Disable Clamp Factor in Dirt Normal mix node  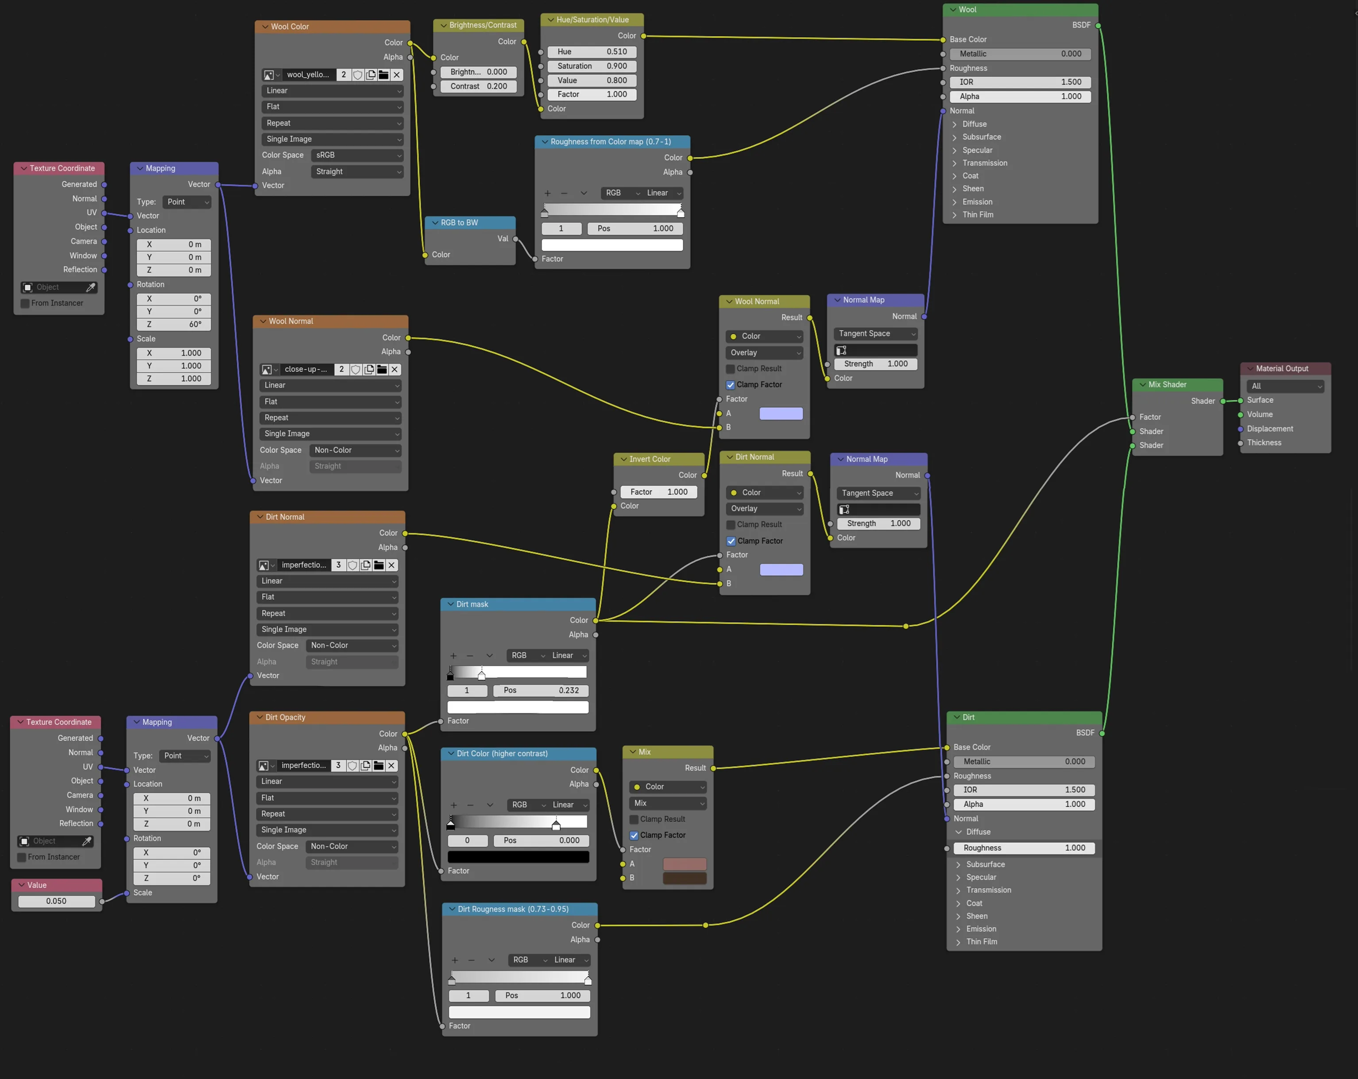pyautogui.click(x=731, y=541)
